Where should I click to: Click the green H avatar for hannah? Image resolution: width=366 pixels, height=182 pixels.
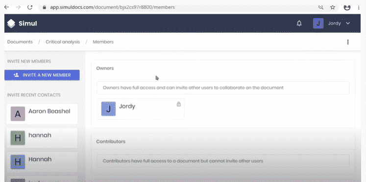point(18,138)
